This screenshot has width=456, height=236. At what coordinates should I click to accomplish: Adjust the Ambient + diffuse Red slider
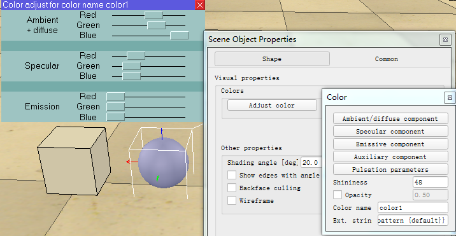tap(154, 15)
